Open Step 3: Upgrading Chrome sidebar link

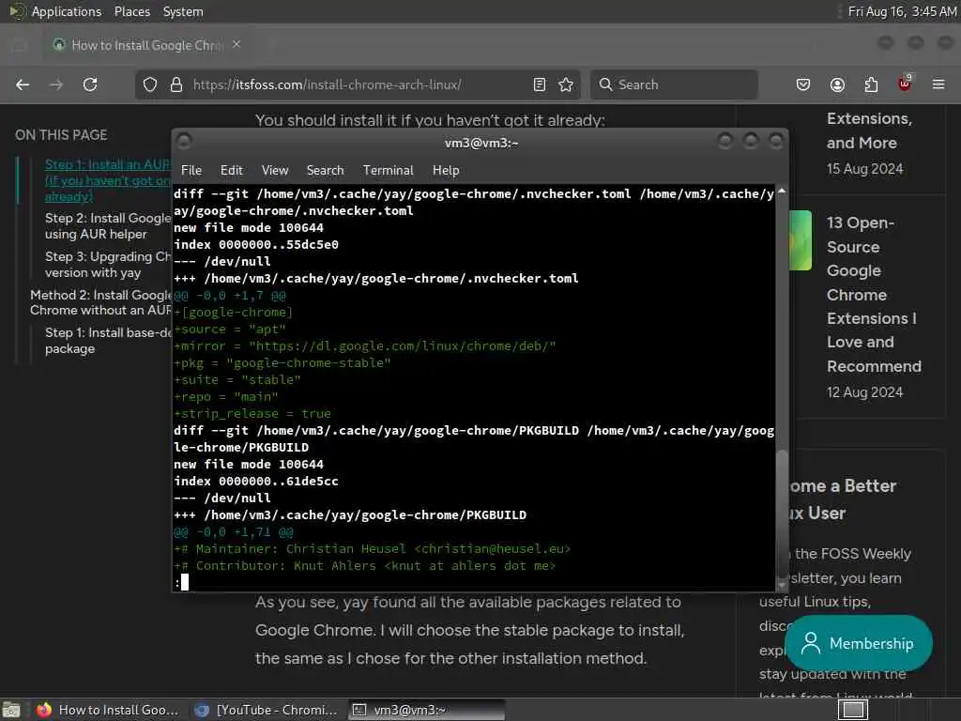(x=107, y=264)
